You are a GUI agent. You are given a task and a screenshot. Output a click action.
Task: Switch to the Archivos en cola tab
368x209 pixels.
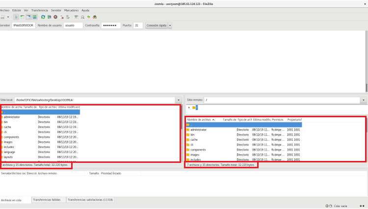(16, 200)
